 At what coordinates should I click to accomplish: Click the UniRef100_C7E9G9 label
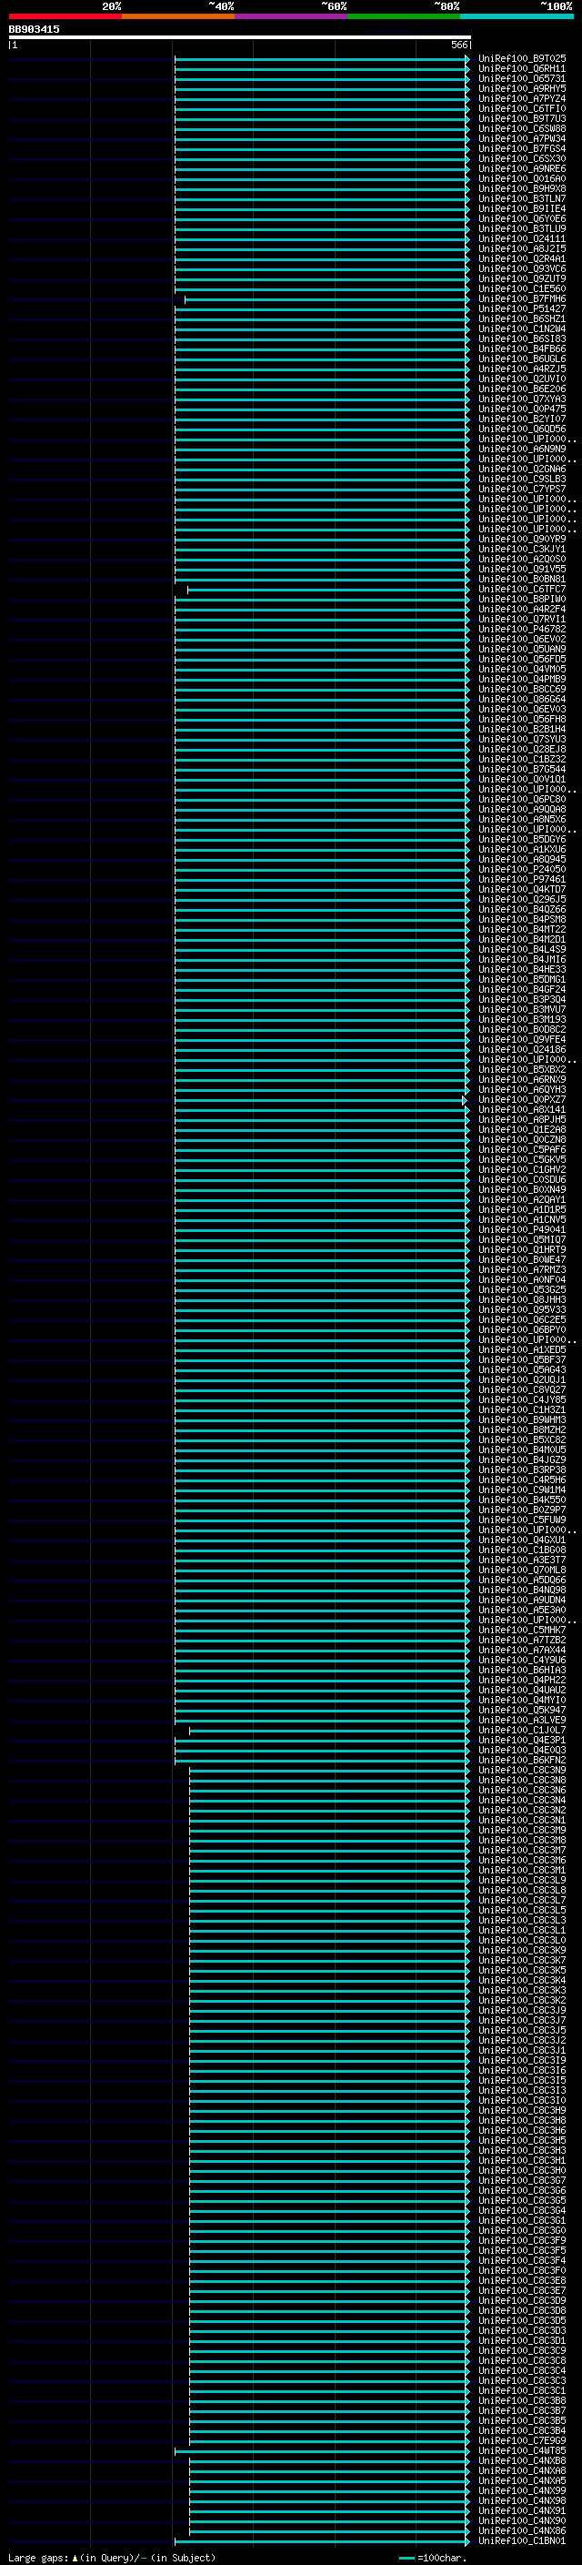coord(521,2440)
